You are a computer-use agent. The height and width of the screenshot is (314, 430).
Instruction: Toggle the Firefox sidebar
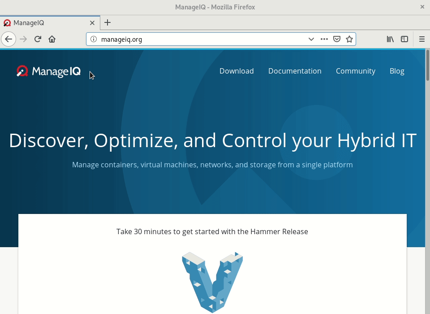coord(404,39)
